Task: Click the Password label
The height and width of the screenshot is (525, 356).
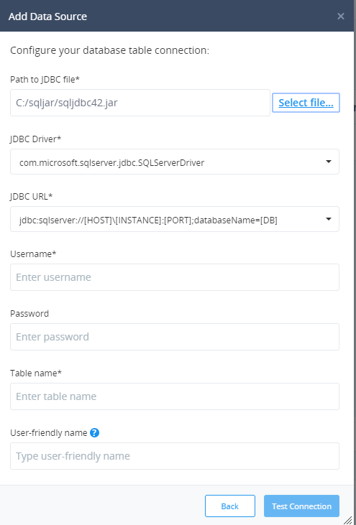Action: (29, 313)
